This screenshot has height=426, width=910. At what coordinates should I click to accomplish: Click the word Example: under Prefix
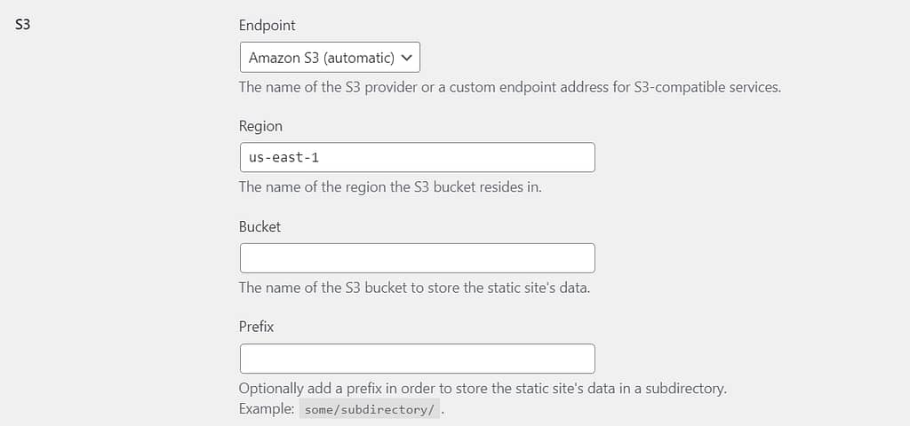(267, 409)
